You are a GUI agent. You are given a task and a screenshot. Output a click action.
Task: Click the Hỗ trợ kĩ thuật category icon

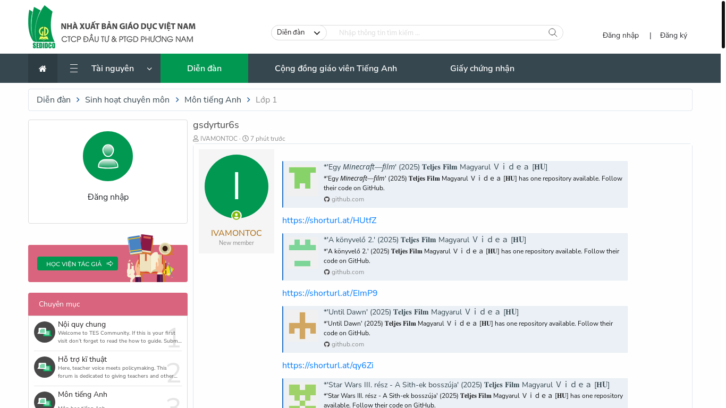tap(45, 367)
